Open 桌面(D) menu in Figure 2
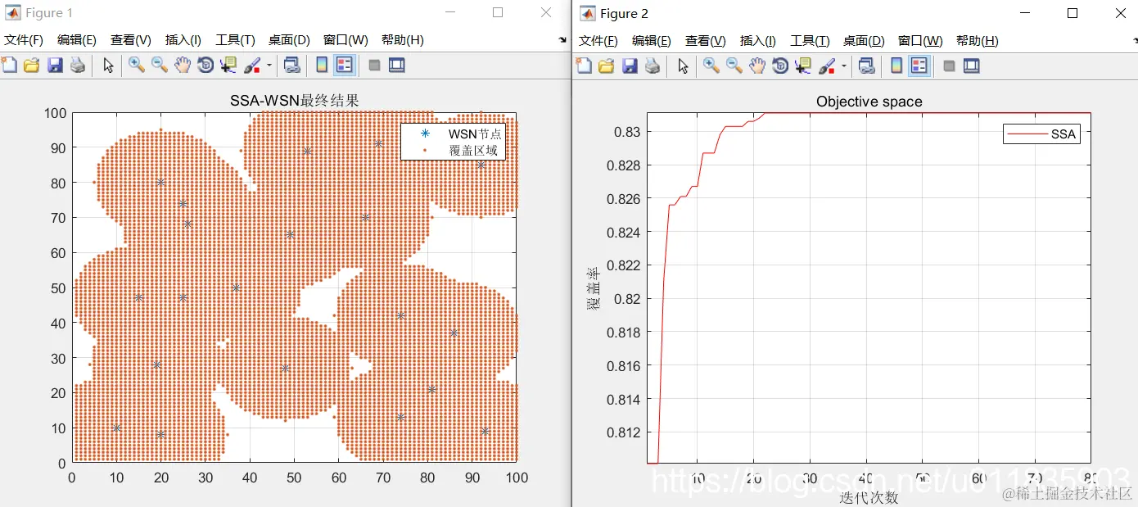This screenshot has height=507, width=1138. point(865,41)
